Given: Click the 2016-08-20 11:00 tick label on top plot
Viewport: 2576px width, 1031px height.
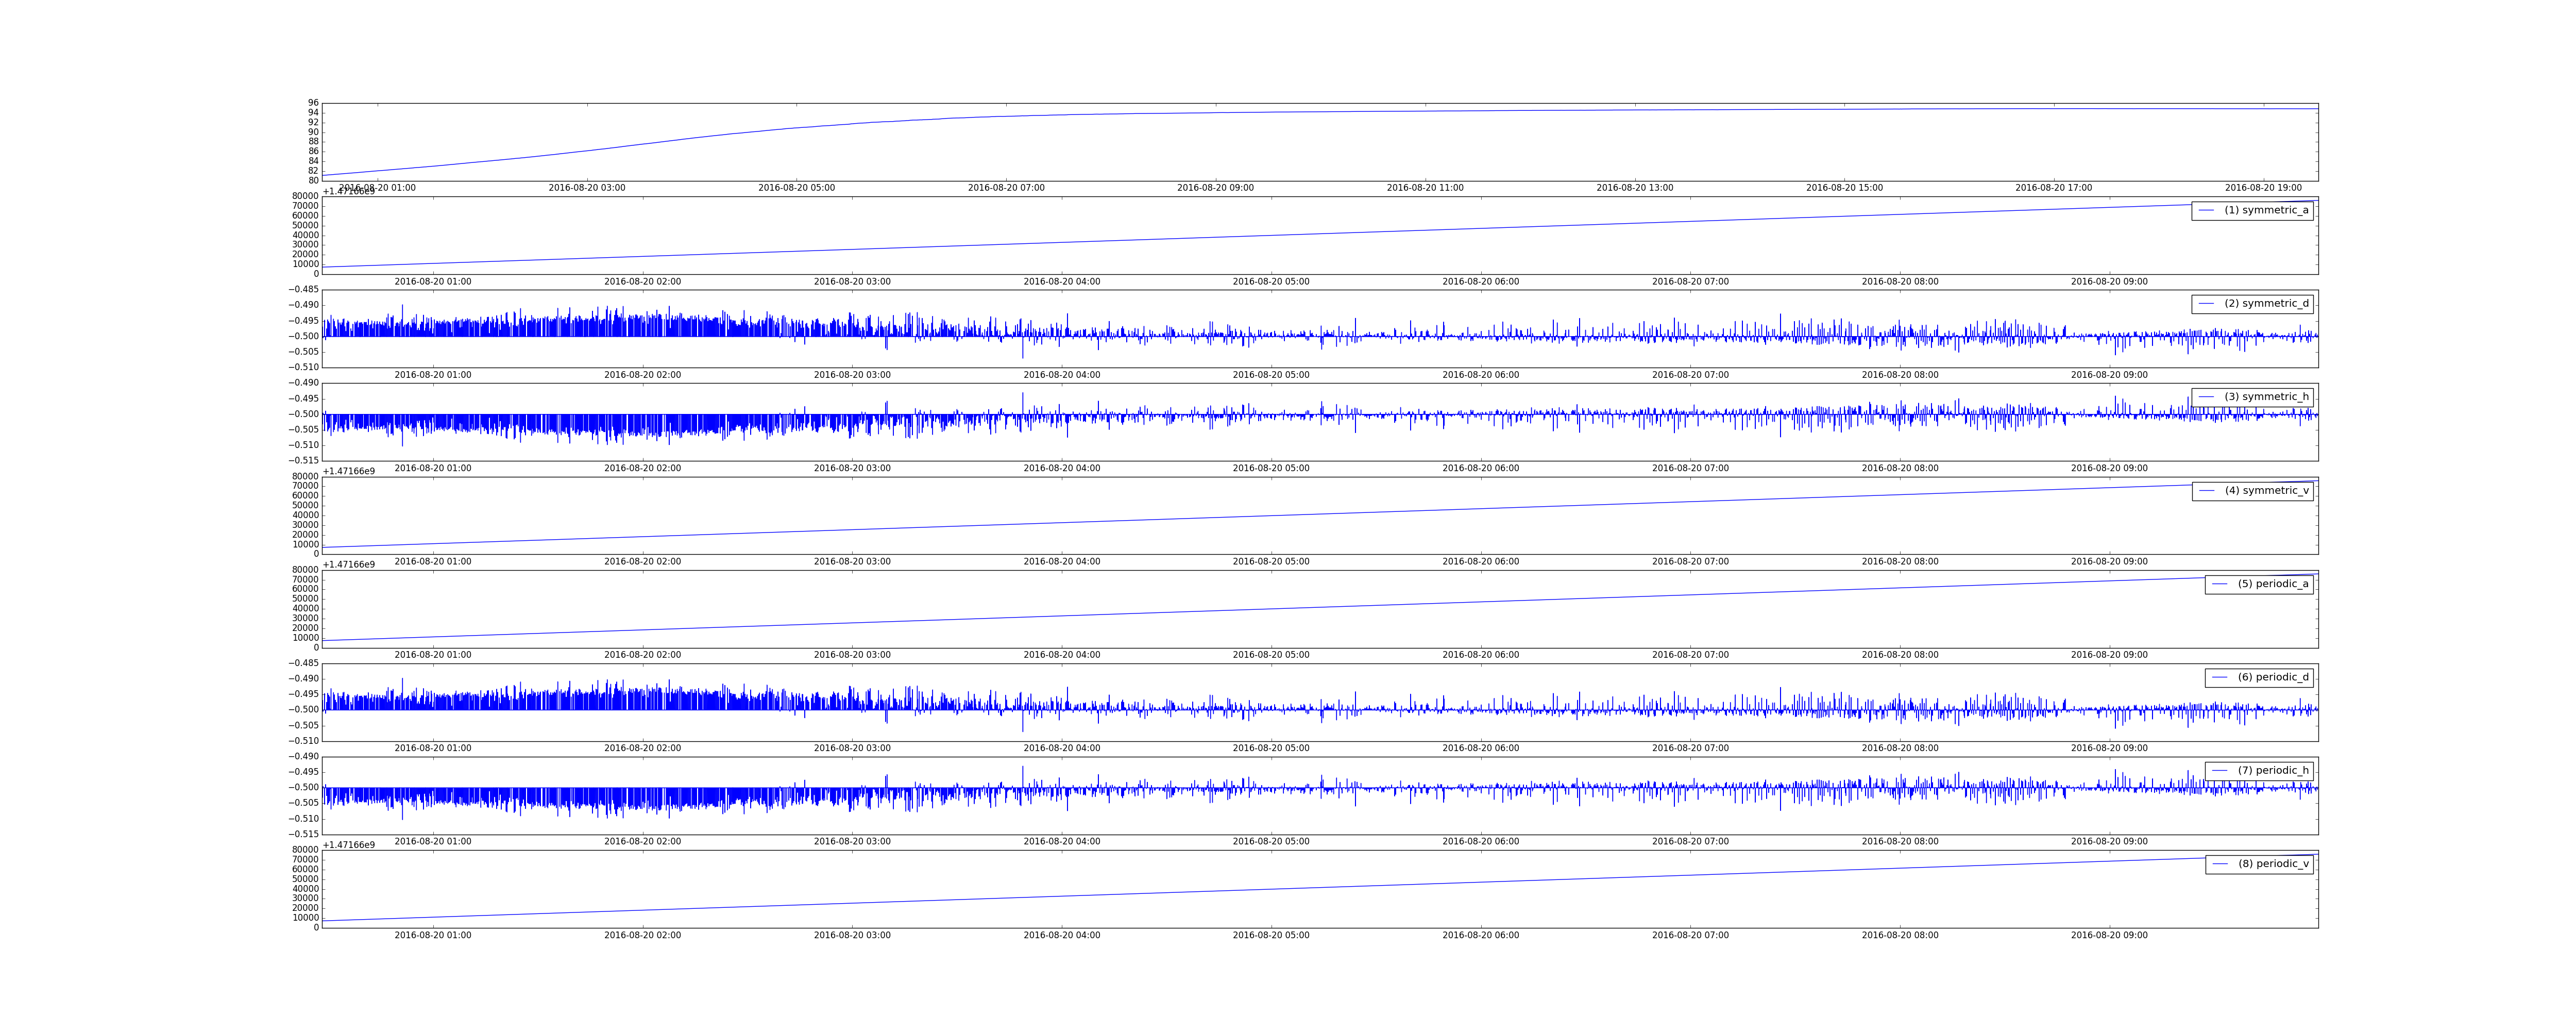Looking at the screenshot, I should pyautogui.click(x=1425, y=188).
